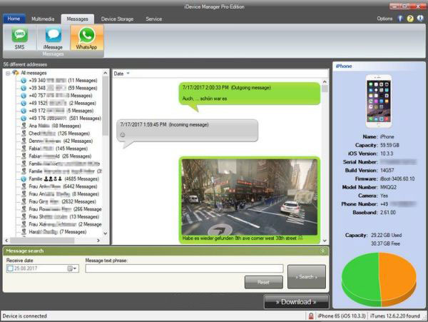Open the SMS messages icon

click(19, 38)
